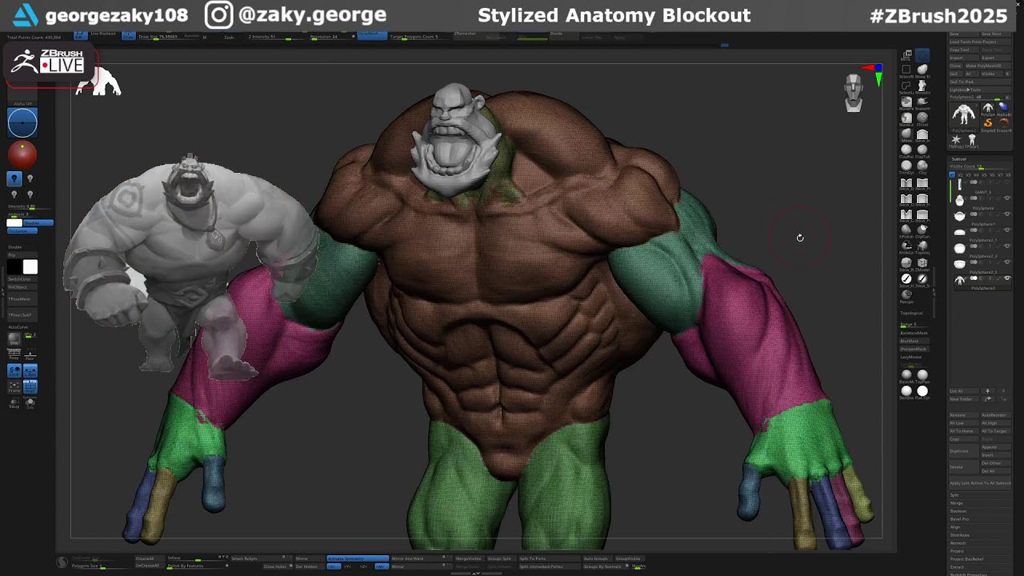The image size is (1024, 576).
Task: Switch to subtool visibility set V6
Action: pyautogui.click(x=992, y=174)
